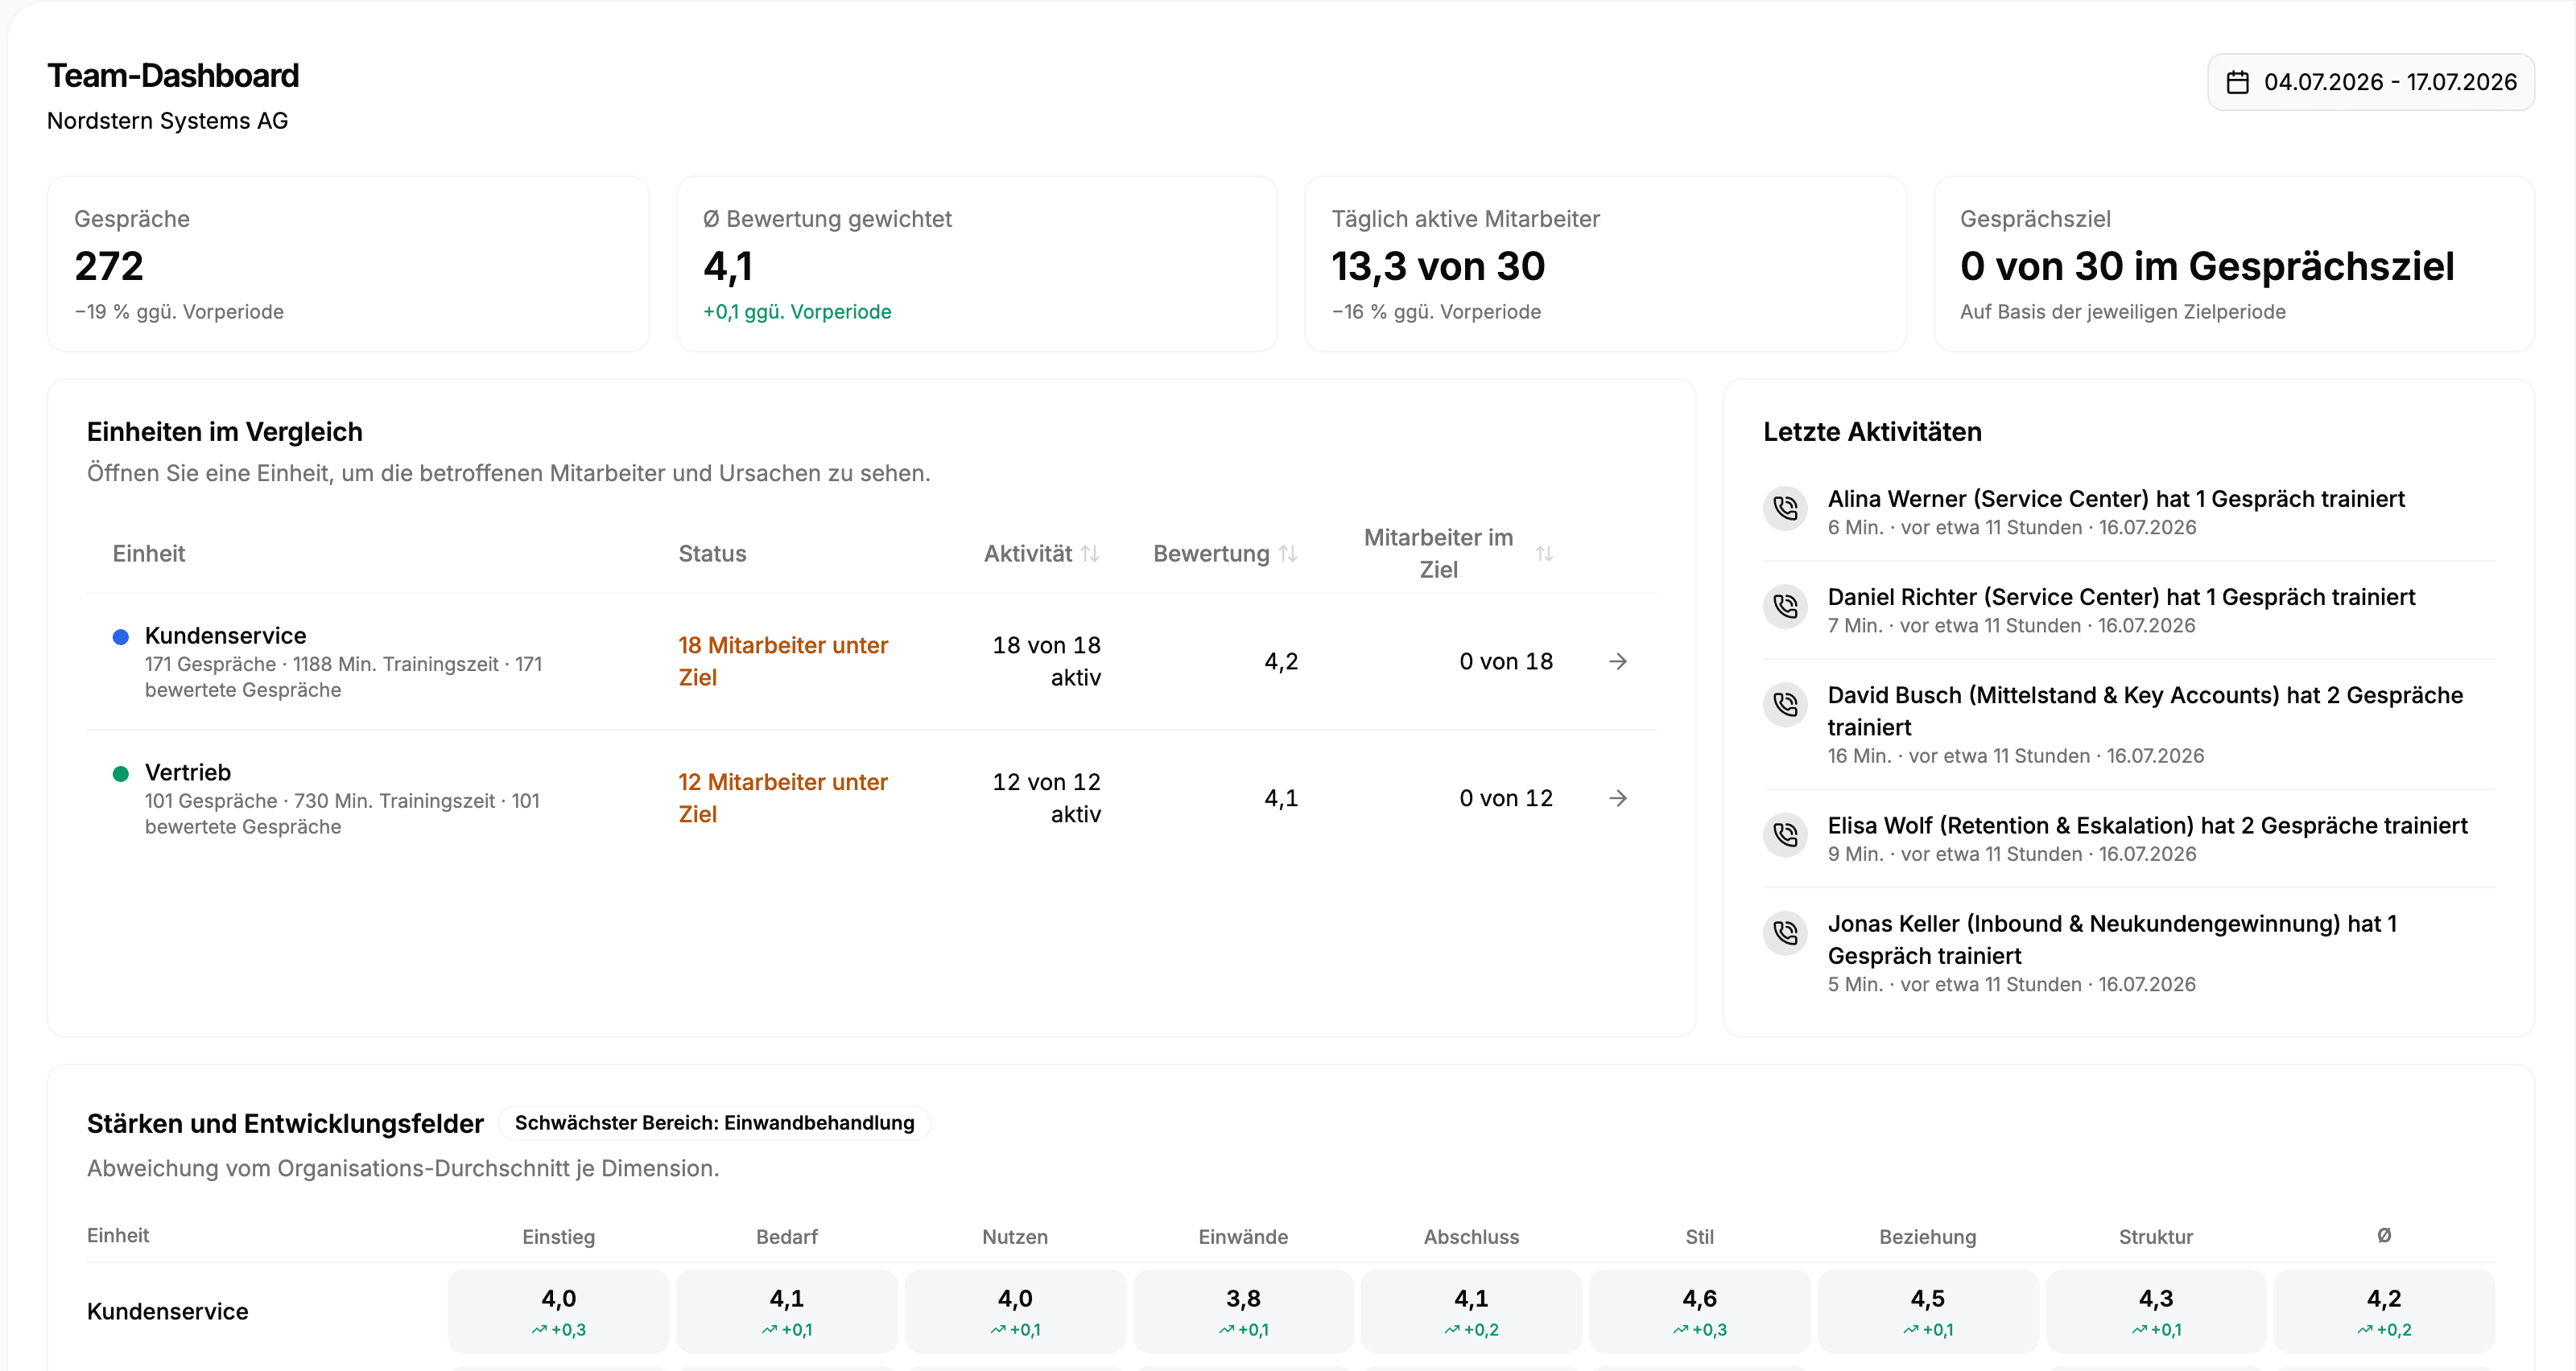Click the Status column header
Image resolution: width=2576 pixels, height=1371 pixels.
pyautogui.click(x=712, y=554)
